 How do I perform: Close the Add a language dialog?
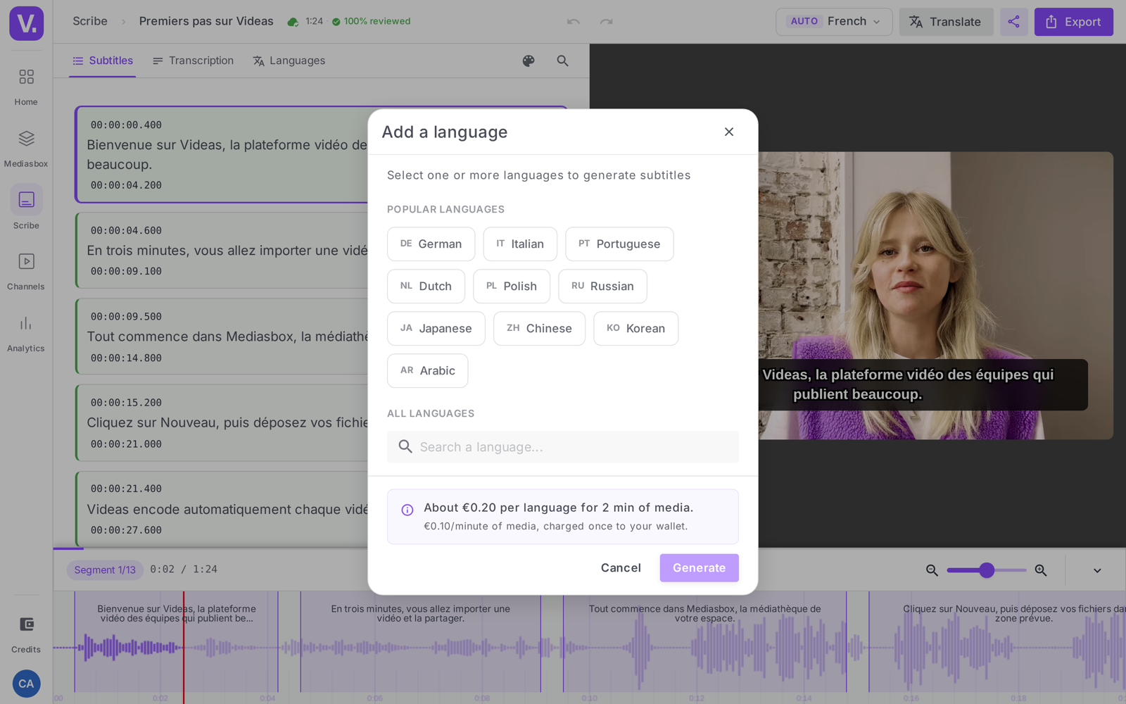pyautogui.click(x=729, y=132)
